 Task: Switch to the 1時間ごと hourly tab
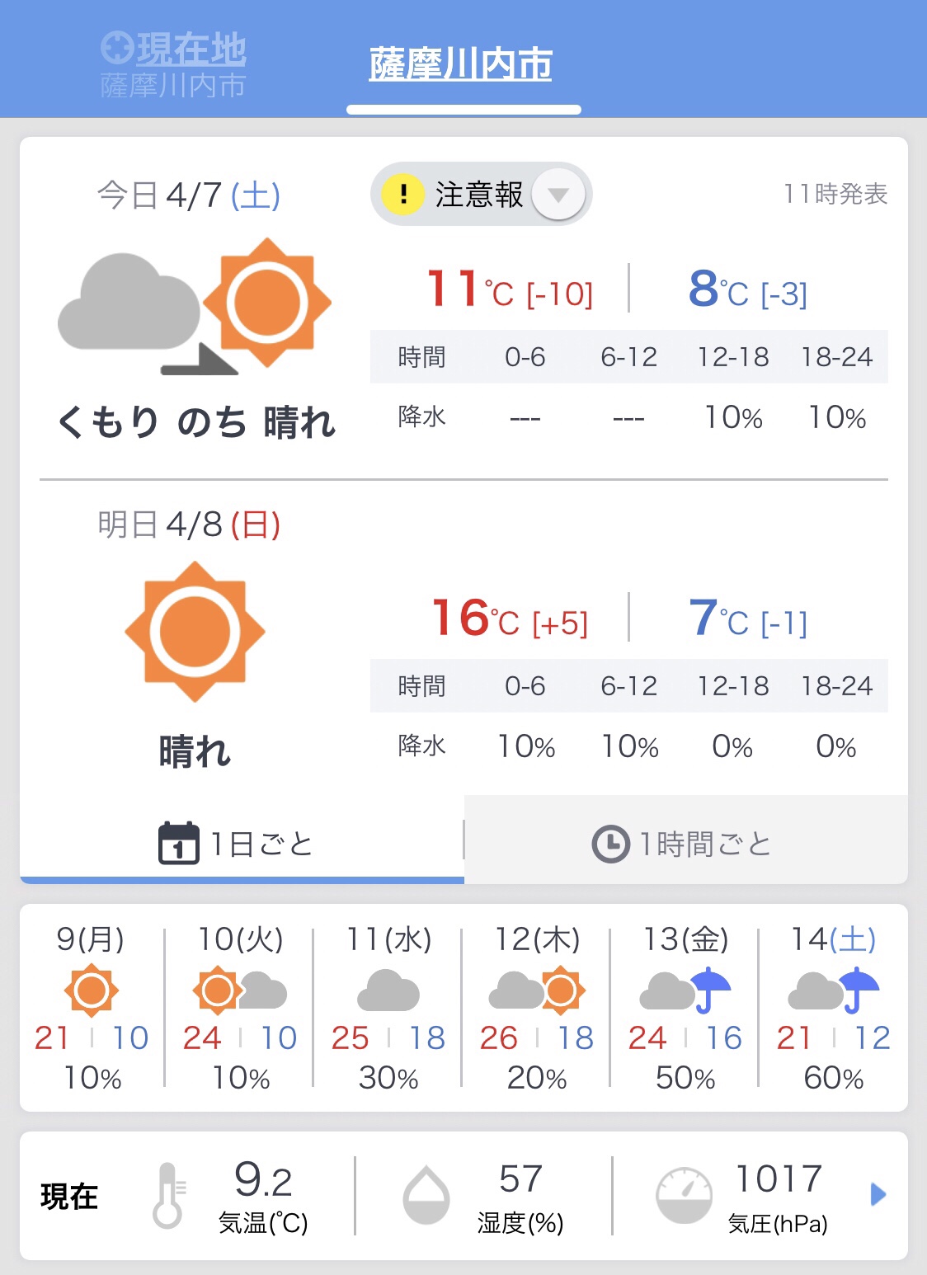click(685, 843)
